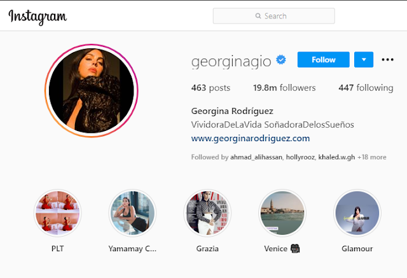Expand suggested accounts dropdown arrow
This screenshot has height=278, width=407.
(364, 59)
